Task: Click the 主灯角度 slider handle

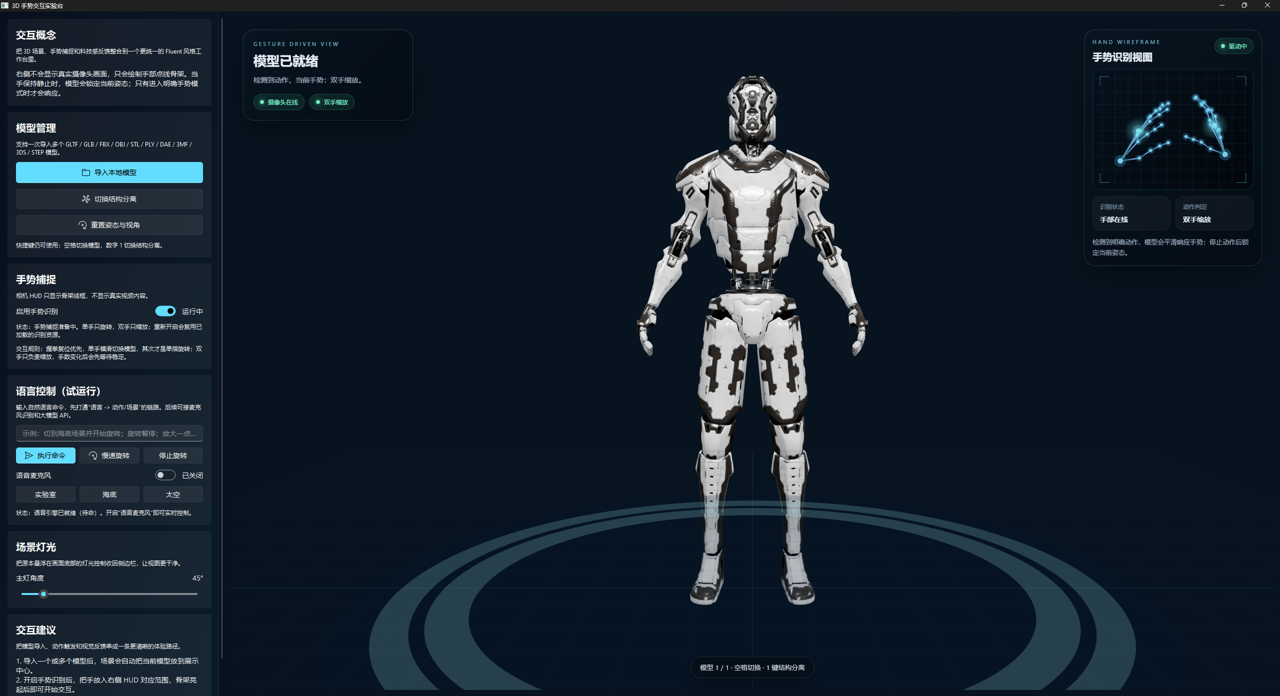Action: pos(43,594)
